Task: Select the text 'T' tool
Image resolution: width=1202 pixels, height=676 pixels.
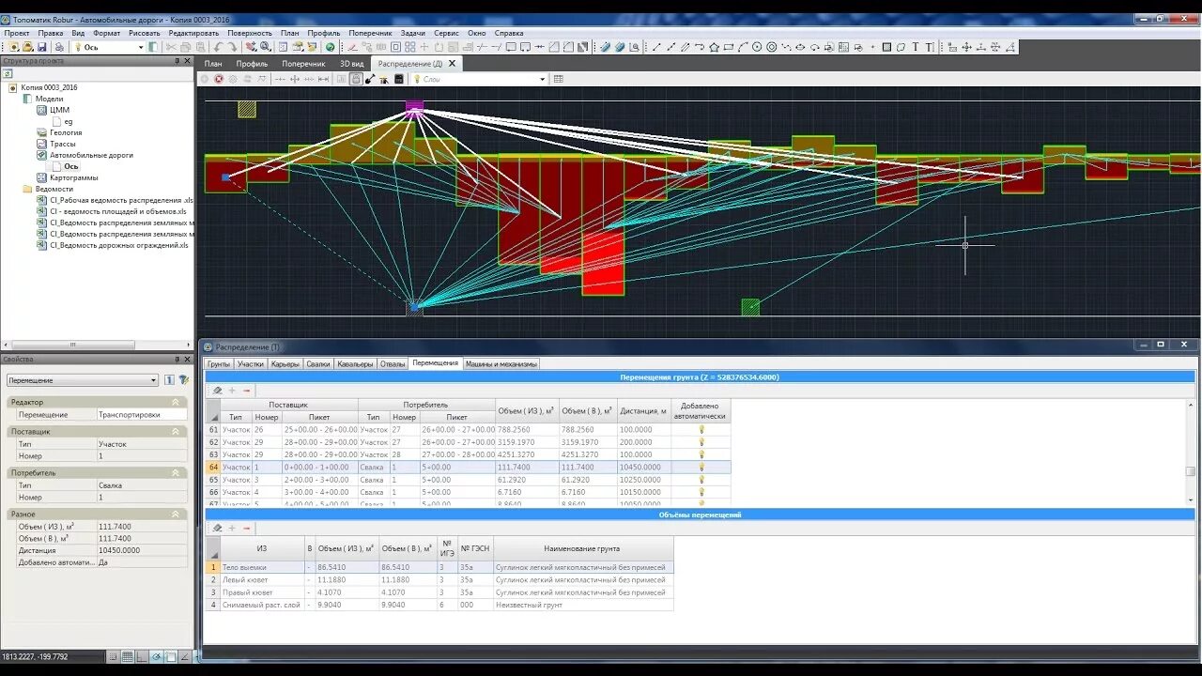Action: click(916, 47)
